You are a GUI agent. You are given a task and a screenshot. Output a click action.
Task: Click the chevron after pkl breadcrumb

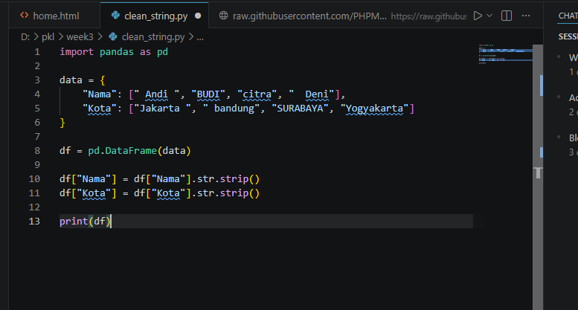[60, 37]
